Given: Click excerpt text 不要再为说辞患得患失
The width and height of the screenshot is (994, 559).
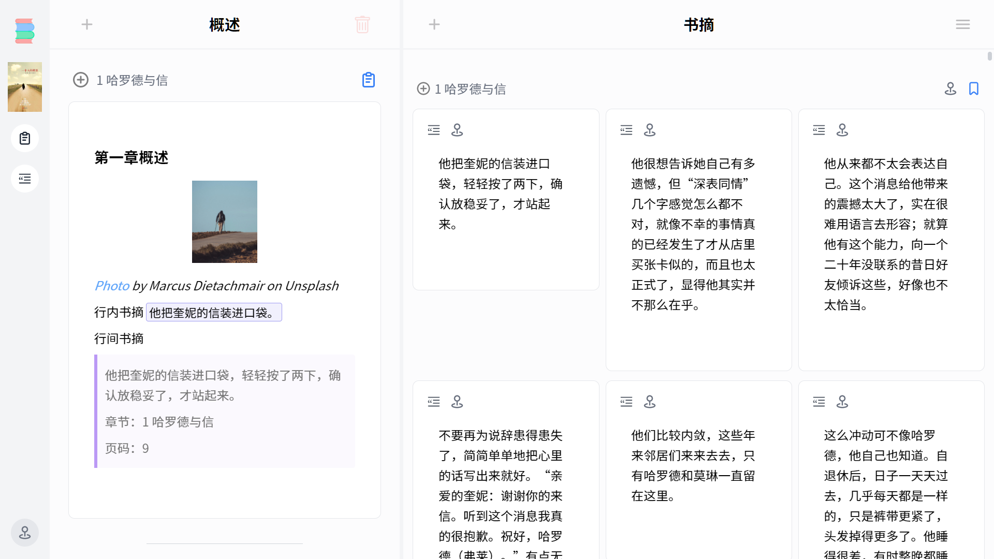Looking at the screenshot, I should click(501, 493).
